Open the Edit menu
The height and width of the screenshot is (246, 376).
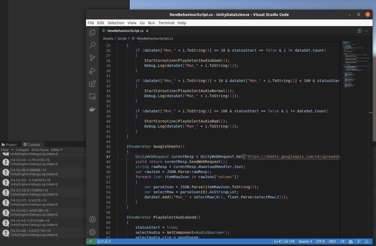coord(101,23)
